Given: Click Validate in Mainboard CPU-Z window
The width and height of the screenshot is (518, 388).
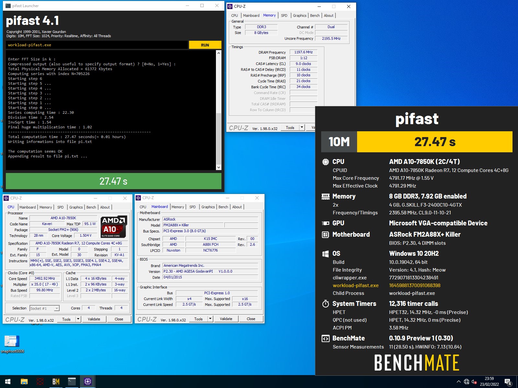Looking at the screenshot, I should 226,319.
